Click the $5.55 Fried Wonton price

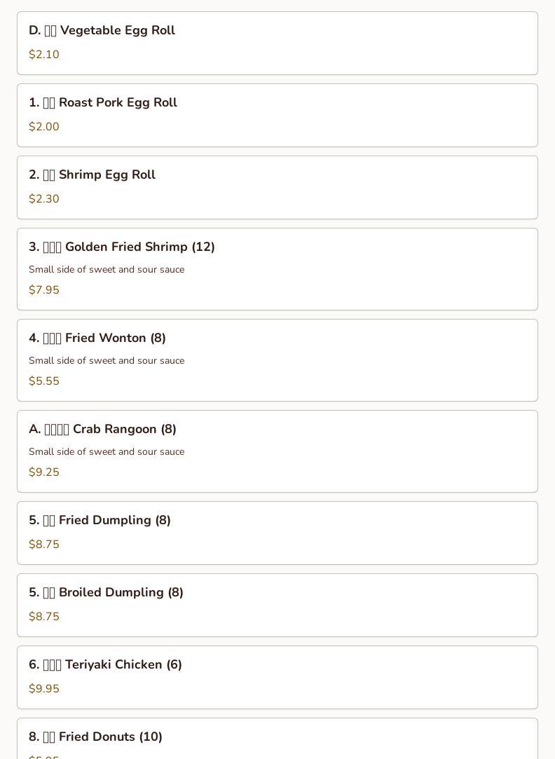(x=44, y=381)
